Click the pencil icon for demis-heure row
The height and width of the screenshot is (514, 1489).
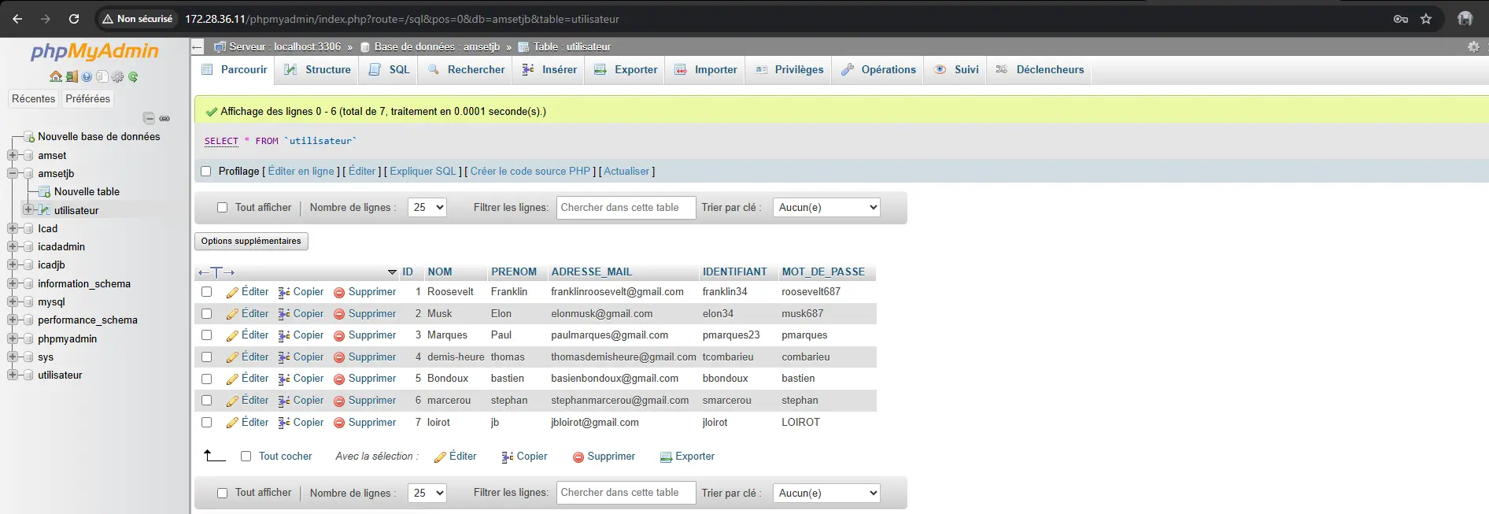(232, 357)
